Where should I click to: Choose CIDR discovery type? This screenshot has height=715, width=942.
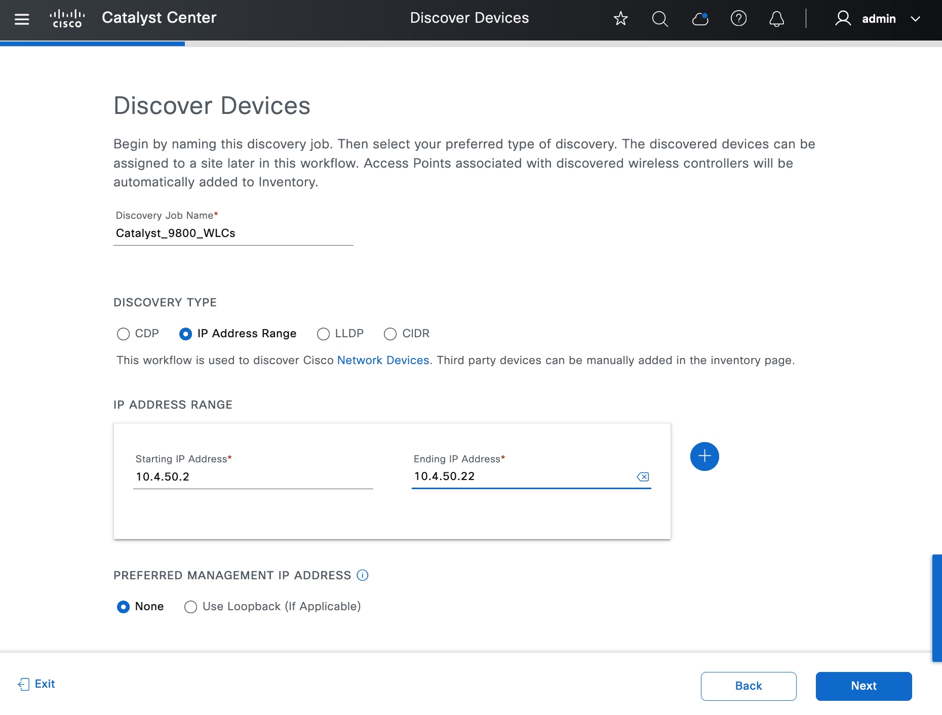click(x=390, y=334)
